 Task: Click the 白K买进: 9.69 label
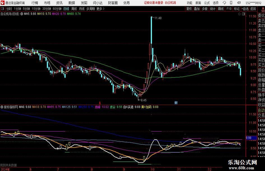(132, 107)
